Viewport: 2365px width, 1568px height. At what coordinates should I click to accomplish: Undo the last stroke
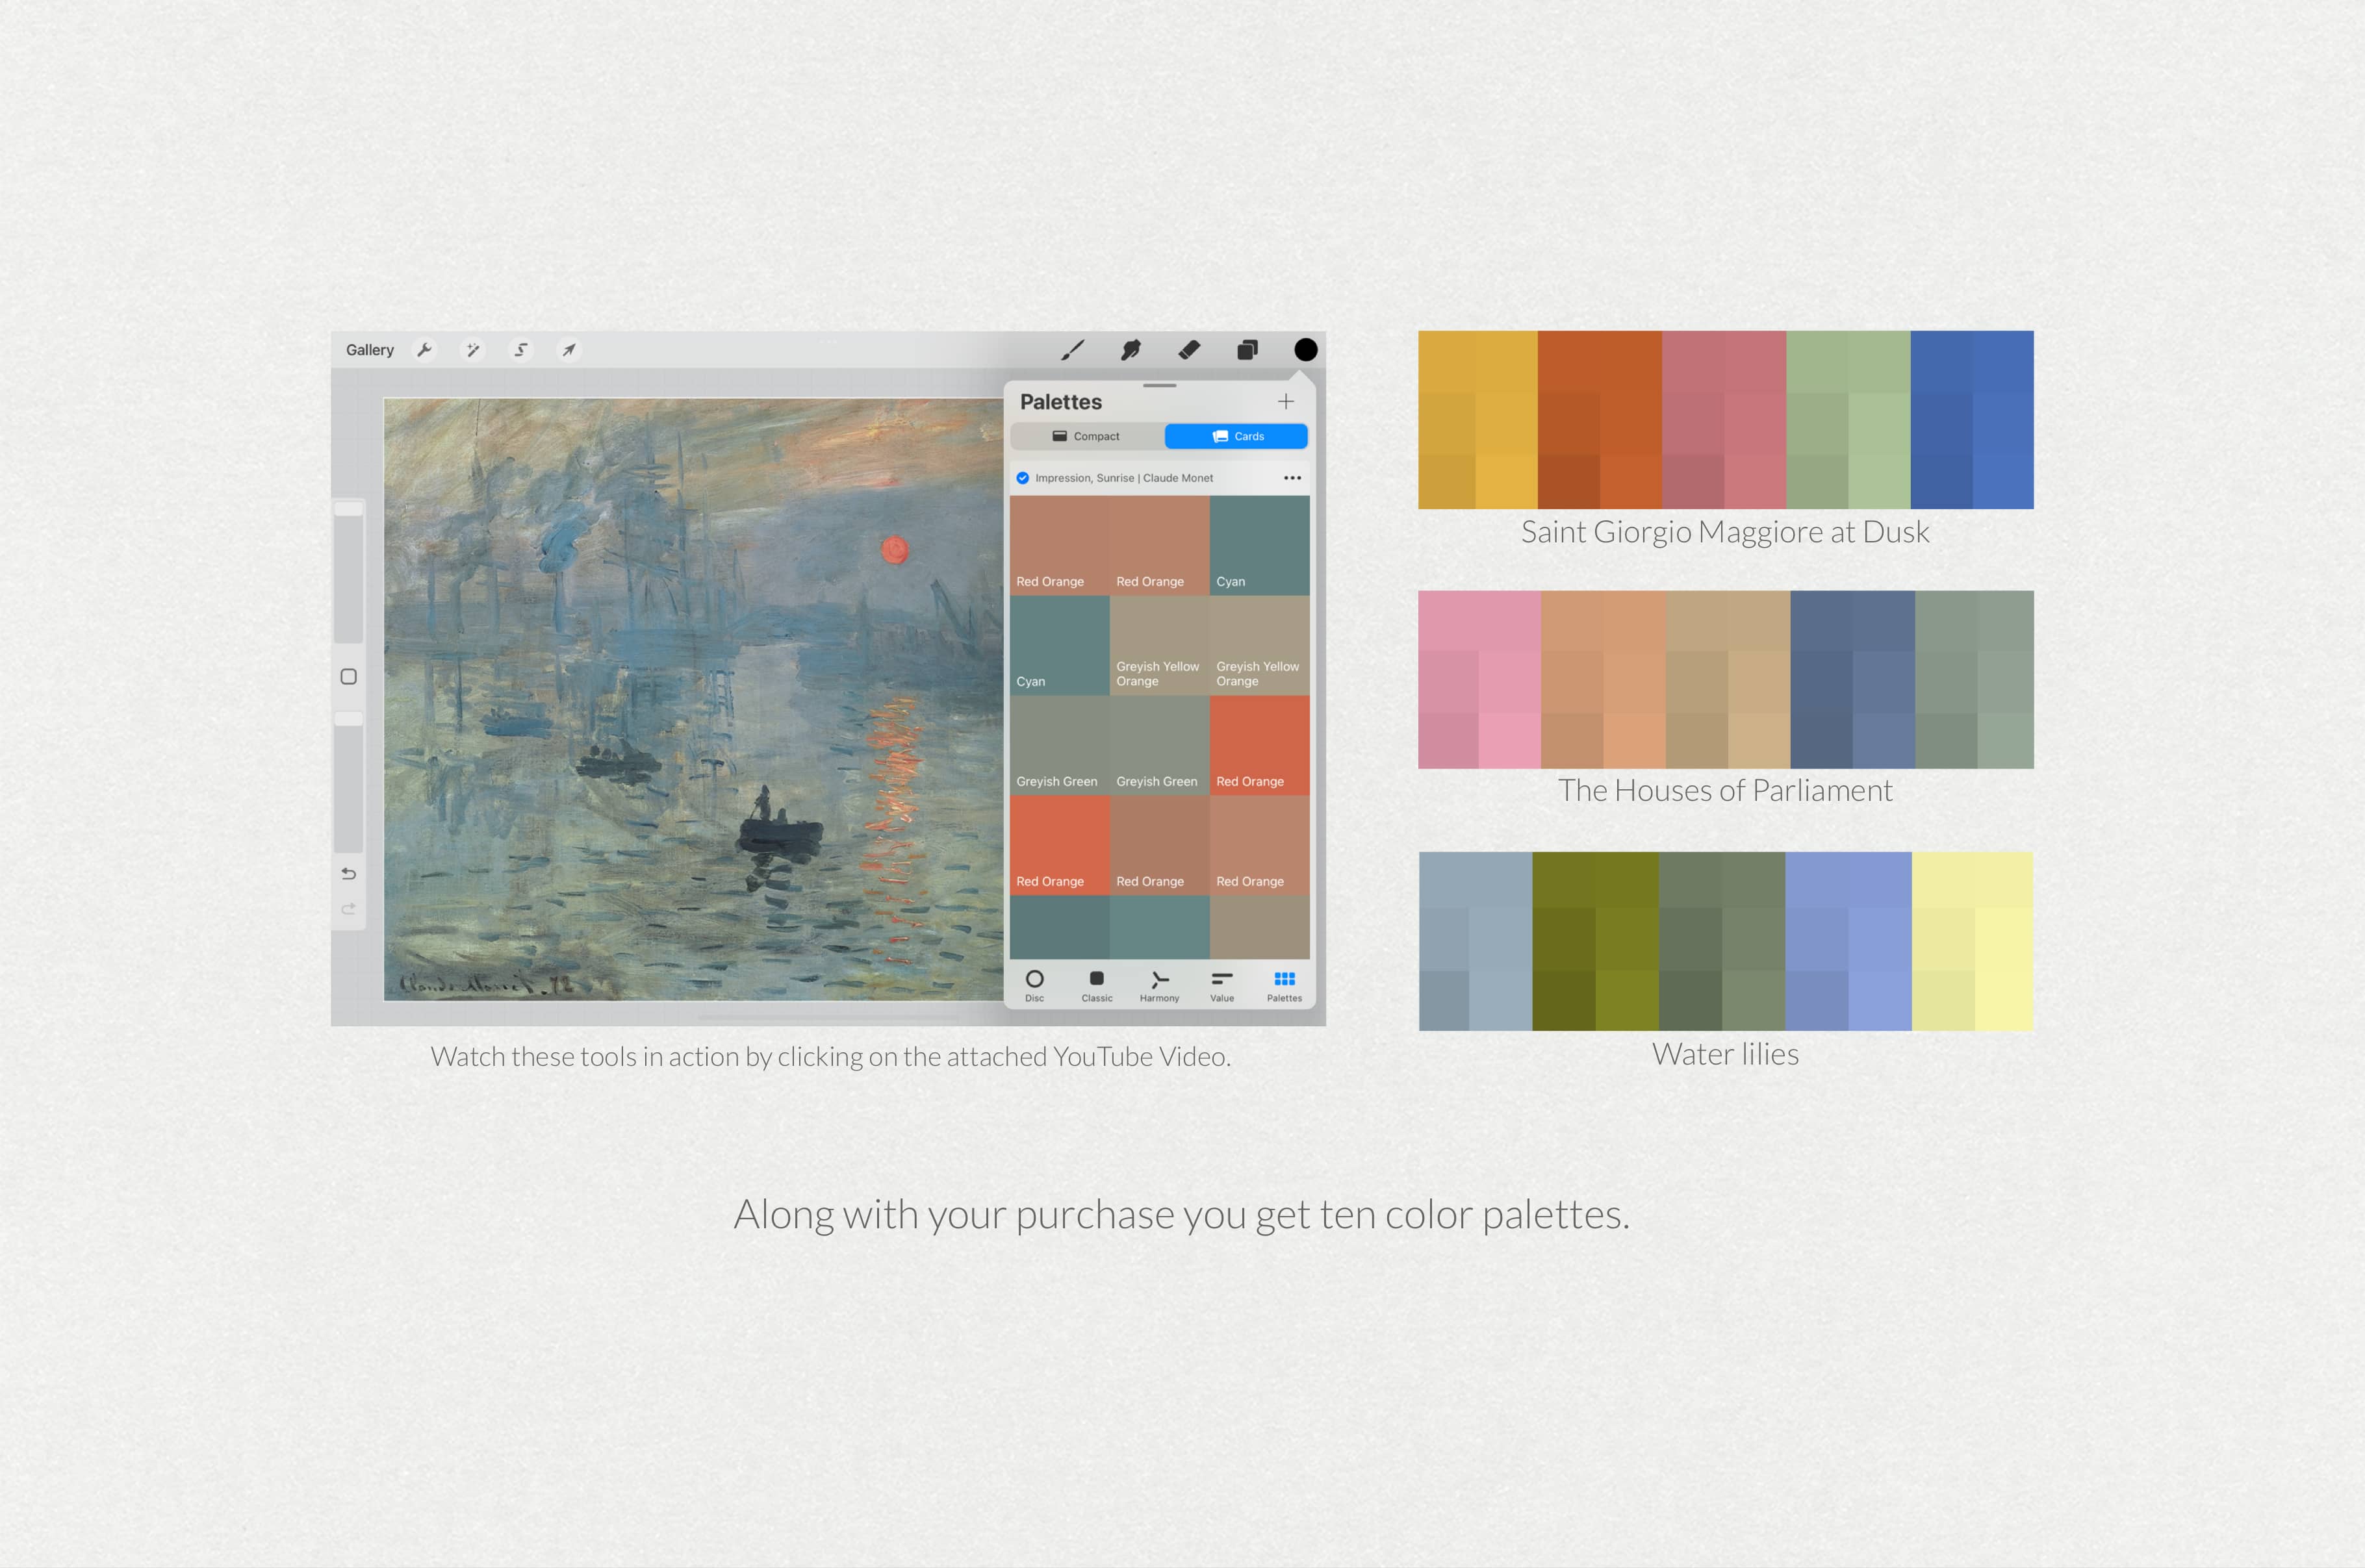[348, 873]
